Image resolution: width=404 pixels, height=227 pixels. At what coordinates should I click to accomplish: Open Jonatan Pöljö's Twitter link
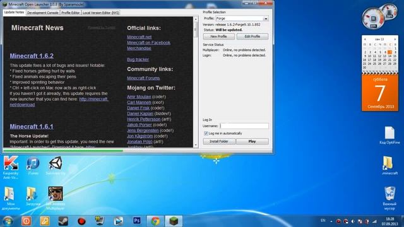[140, 141]
